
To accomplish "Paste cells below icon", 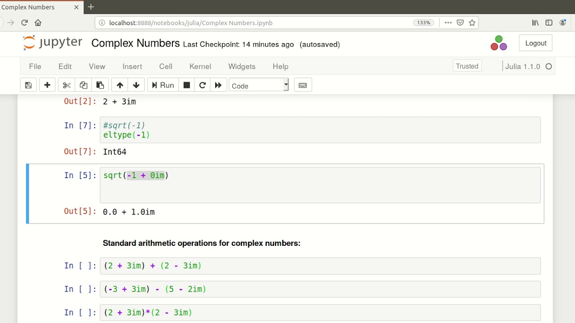I will coord(100,85).
